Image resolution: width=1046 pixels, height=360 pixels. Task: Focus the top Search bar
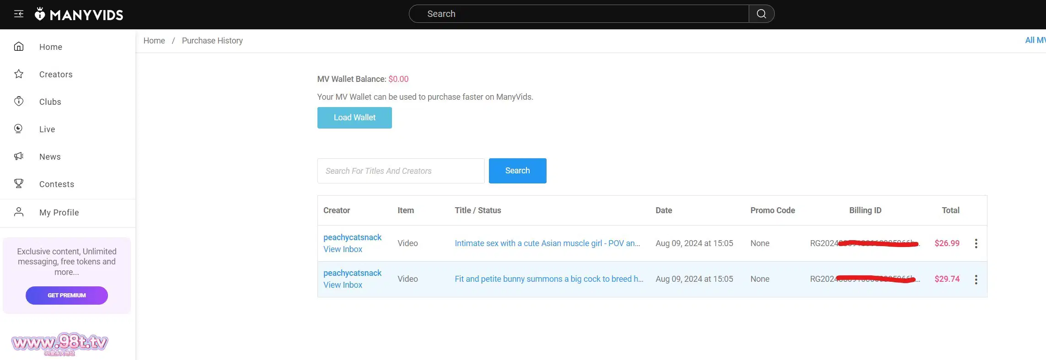[x=579, y=14]
